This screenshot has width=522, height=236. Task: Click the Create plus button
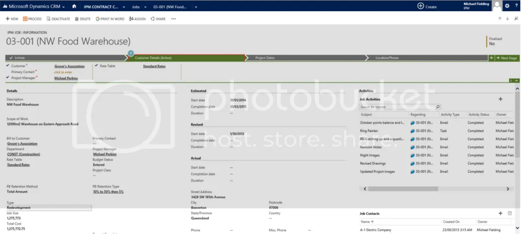(427, 7)
